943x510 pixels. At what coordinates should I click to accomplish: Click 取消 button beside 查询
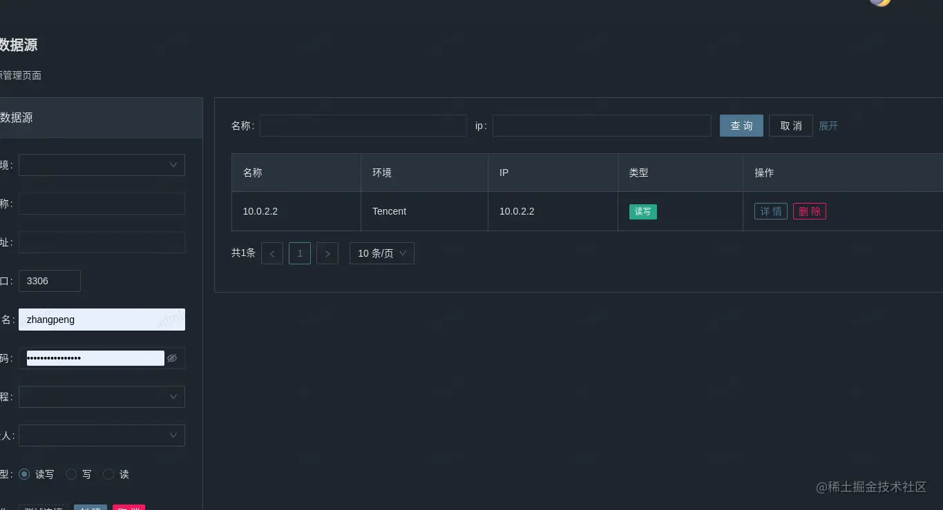pos(791,126)
